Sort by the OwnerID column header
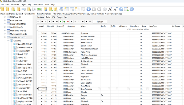Viewport: 184px width, 105px height. pos(62,26)
